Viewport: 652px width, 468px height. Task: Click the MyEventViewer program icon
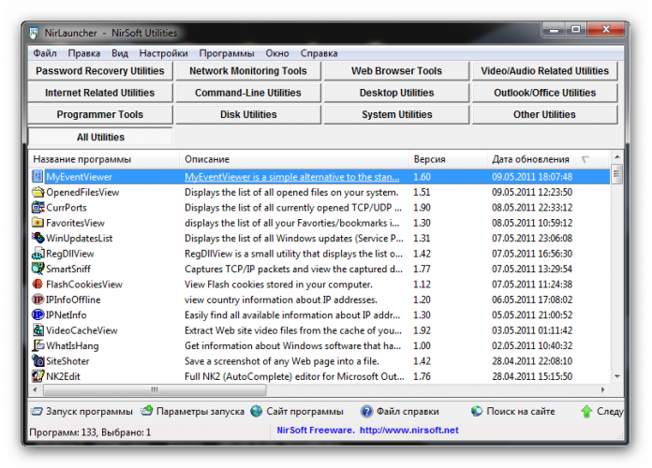click(37, 176)
